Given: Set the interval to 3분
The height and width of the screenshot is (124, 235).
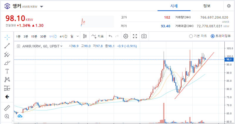Looking at the screenshot, I should (x=26, y=36).
